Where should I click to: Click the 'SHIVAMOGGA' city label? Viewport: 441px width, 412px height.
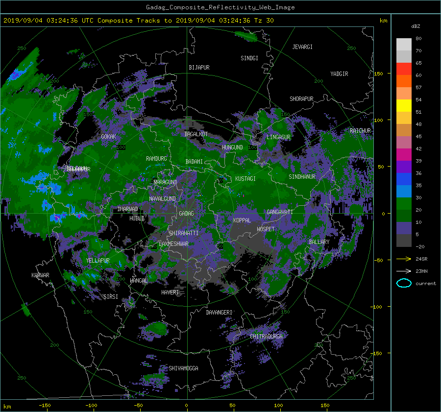(183, 368)
